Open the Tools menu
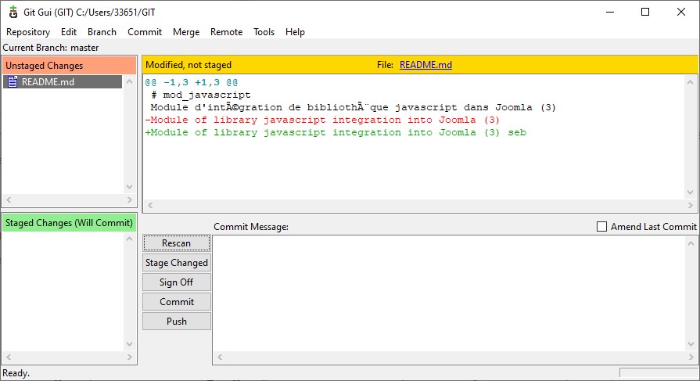 (x=264, y=32)
